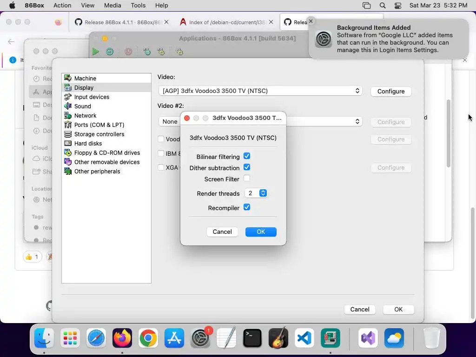Open Control Center in menu bar
The height and width of the screenshot is (357, 476).
[398, 6]
